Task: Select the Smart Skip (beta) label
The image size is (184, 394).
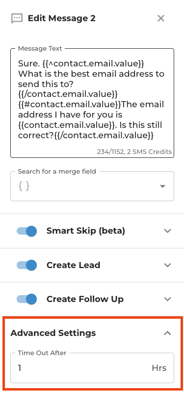Action: pyautogui.click(x=86, y=231)
